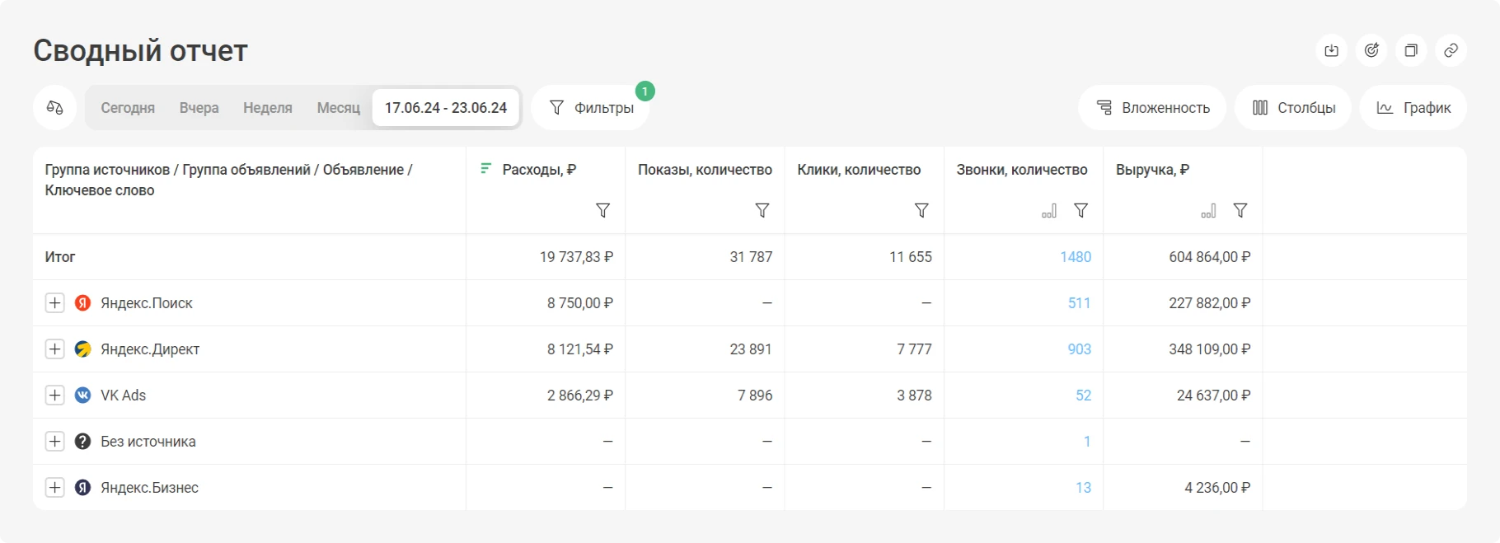Screen dimensions: 1500x543
Task: Click the Без источника question mark icon
Action: click(x=82, y=442)
